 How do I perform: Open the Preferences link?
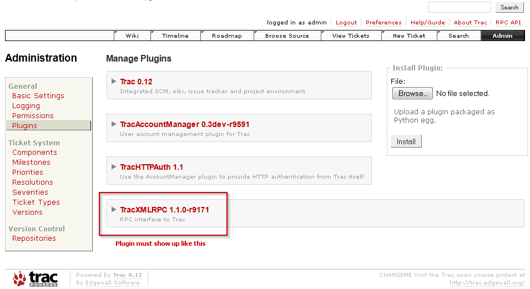coord(383,22)
